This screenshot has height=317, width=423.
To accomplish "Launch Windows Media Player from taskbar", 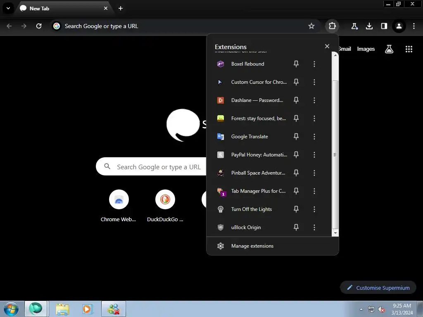I will coord(87,309).
